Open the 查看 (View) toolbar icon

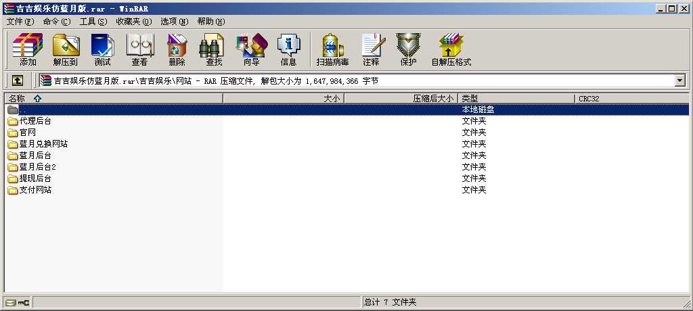click(x=139, y=49)
